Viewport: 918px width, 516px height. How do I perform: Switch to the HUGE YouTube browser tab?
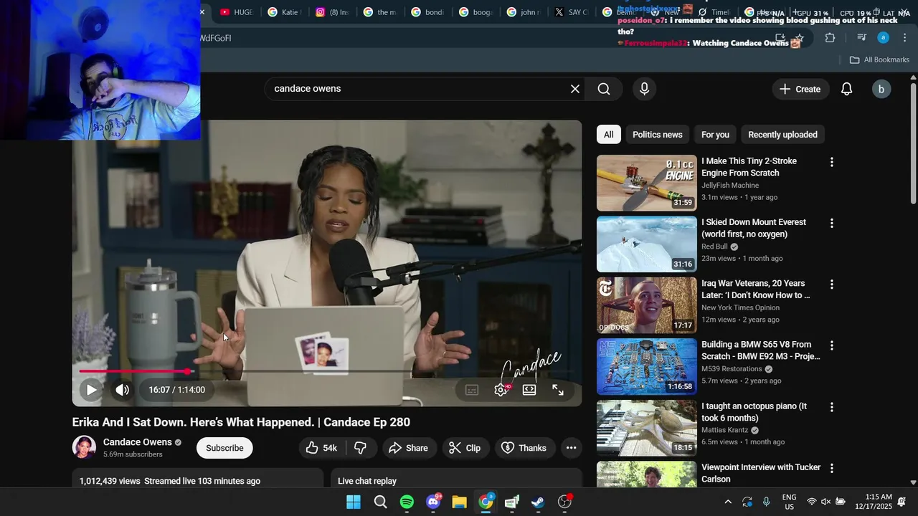click(236, 12)
